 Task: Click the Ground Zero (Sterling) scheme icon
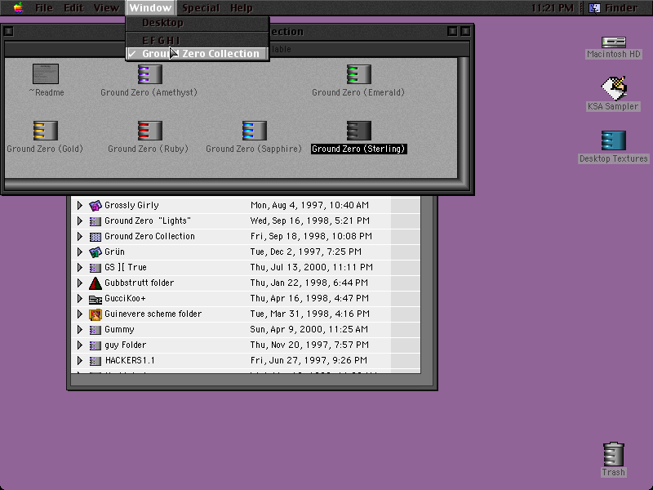click(358, 131)
